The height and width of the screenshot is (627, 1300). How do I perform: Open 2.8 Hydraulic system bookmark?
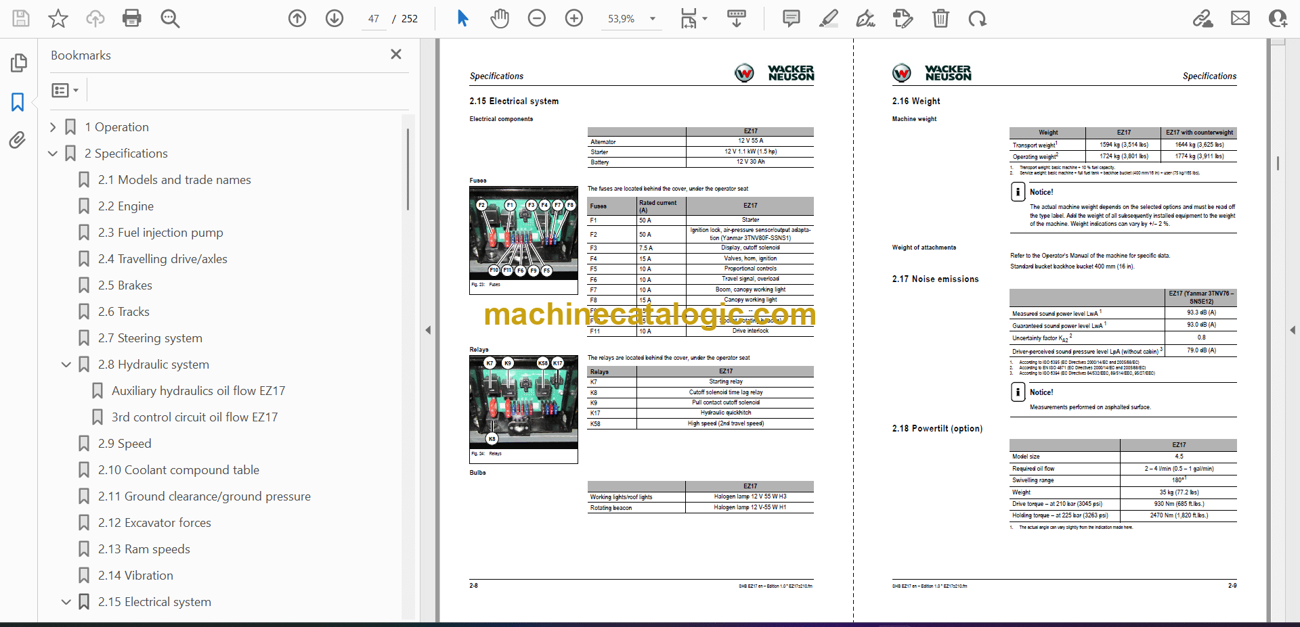tap(153, 365)
